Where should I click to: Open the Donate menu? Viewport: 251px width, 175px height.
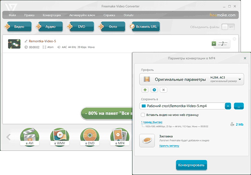tap(129, 15)
